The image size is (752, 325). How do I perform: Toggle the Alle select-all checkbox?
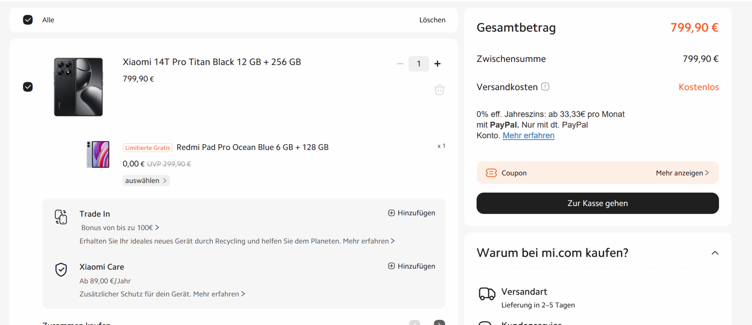point(28,20)
